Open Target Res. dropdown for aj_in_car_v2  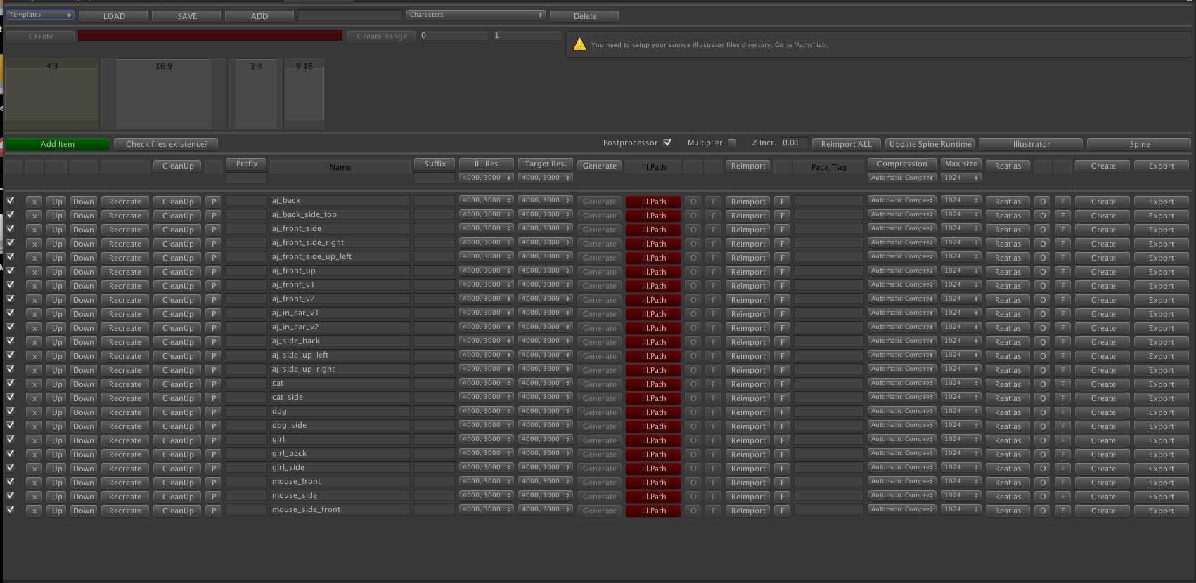click(x=546, y=327)
